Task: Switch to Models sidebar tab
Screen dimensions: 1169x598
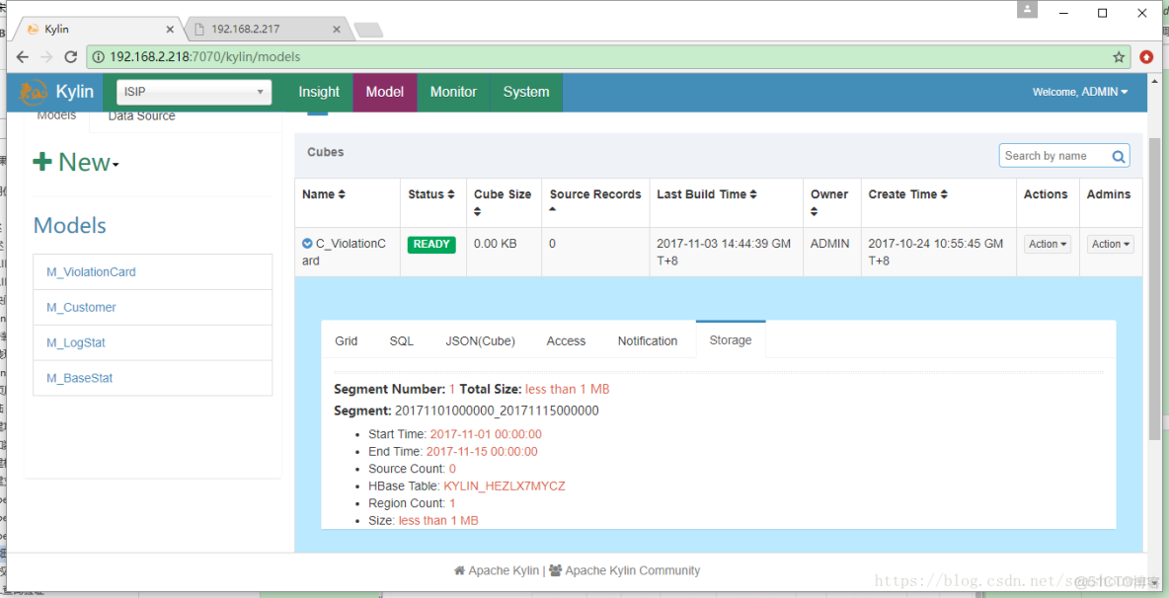Action: [56, 116]
